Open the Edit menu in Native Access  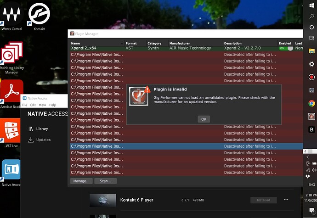pyautogui.click(x=33, y=105)
